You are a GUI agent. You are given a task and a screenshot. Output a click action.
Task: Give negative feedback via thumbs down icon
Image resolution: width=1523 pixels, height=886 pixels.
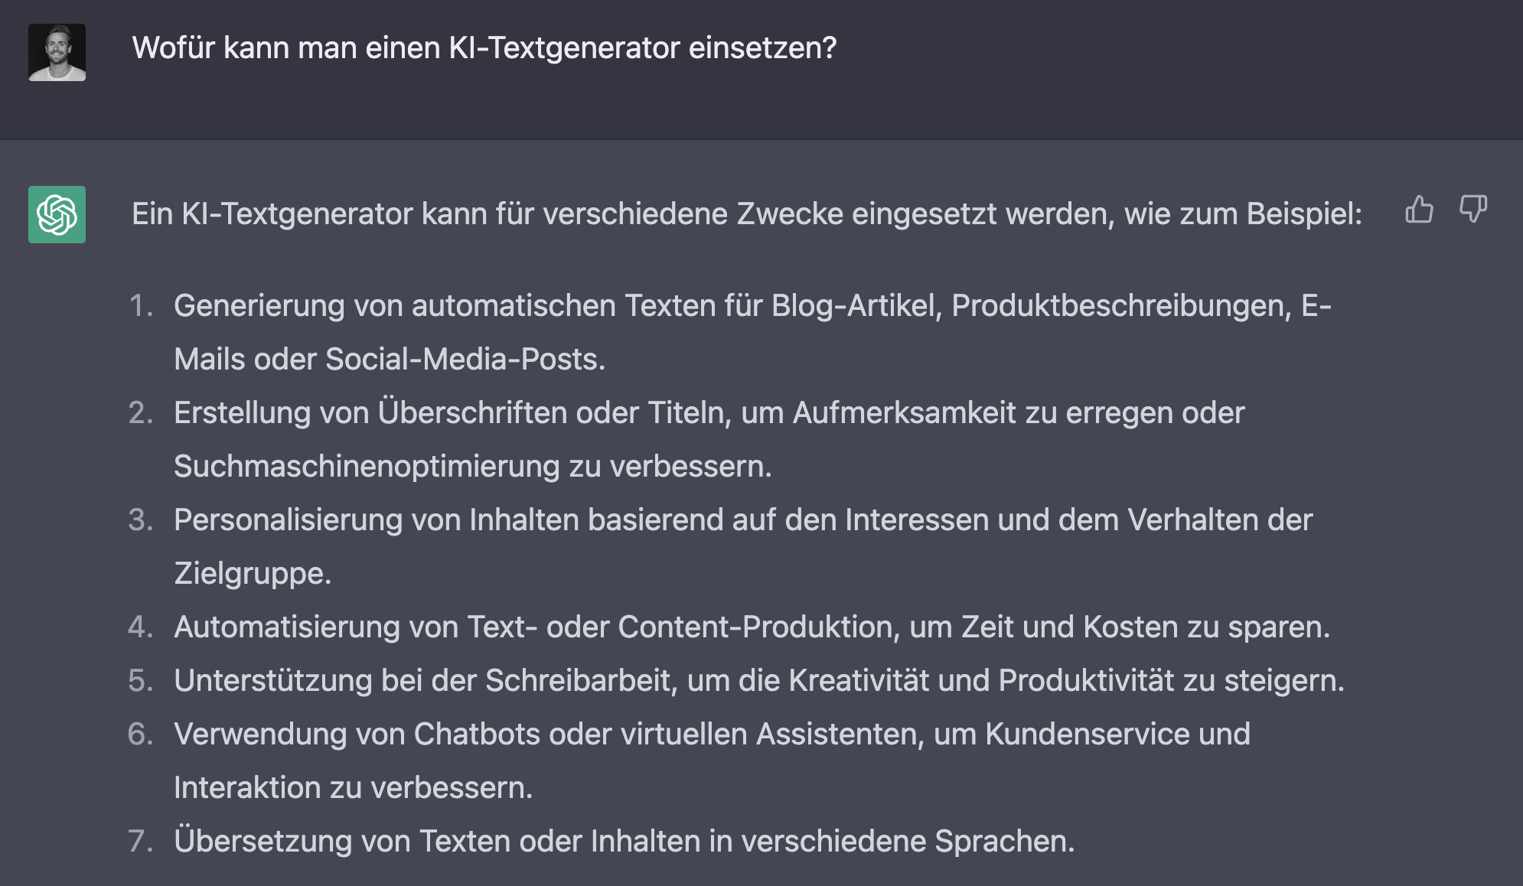point(1472,210)
